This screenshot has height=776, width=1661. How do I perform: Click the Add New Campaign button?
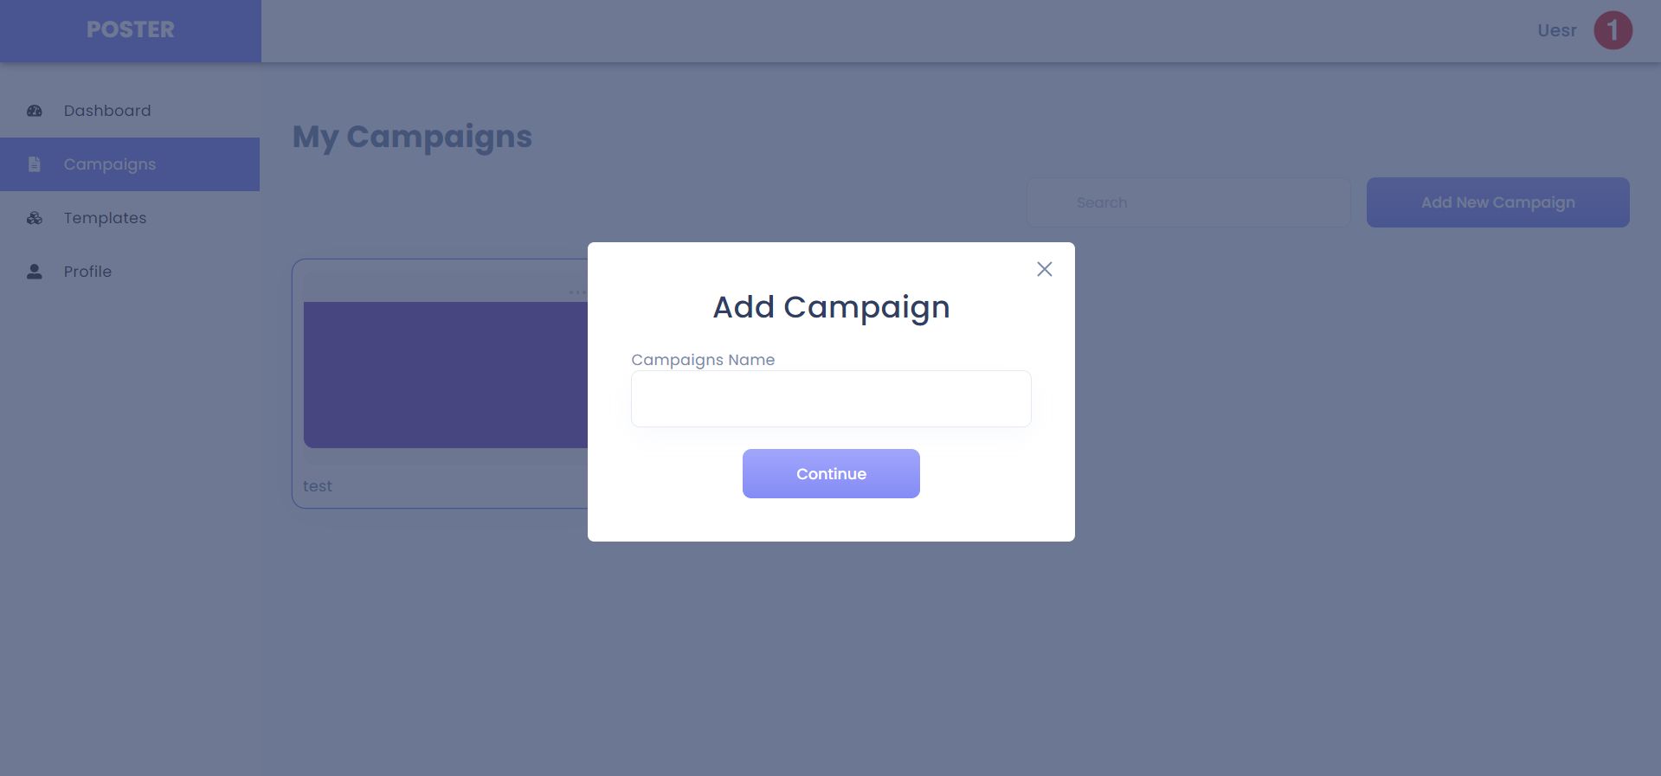[1497, 202]
